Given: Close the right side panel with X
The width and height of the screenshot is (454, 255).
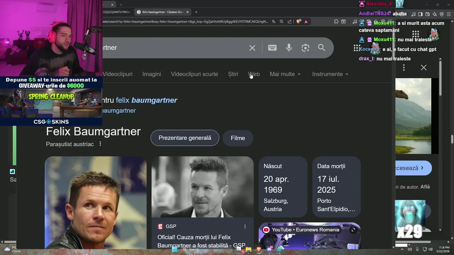Looking at the screenshot, I should click(423, 67).
